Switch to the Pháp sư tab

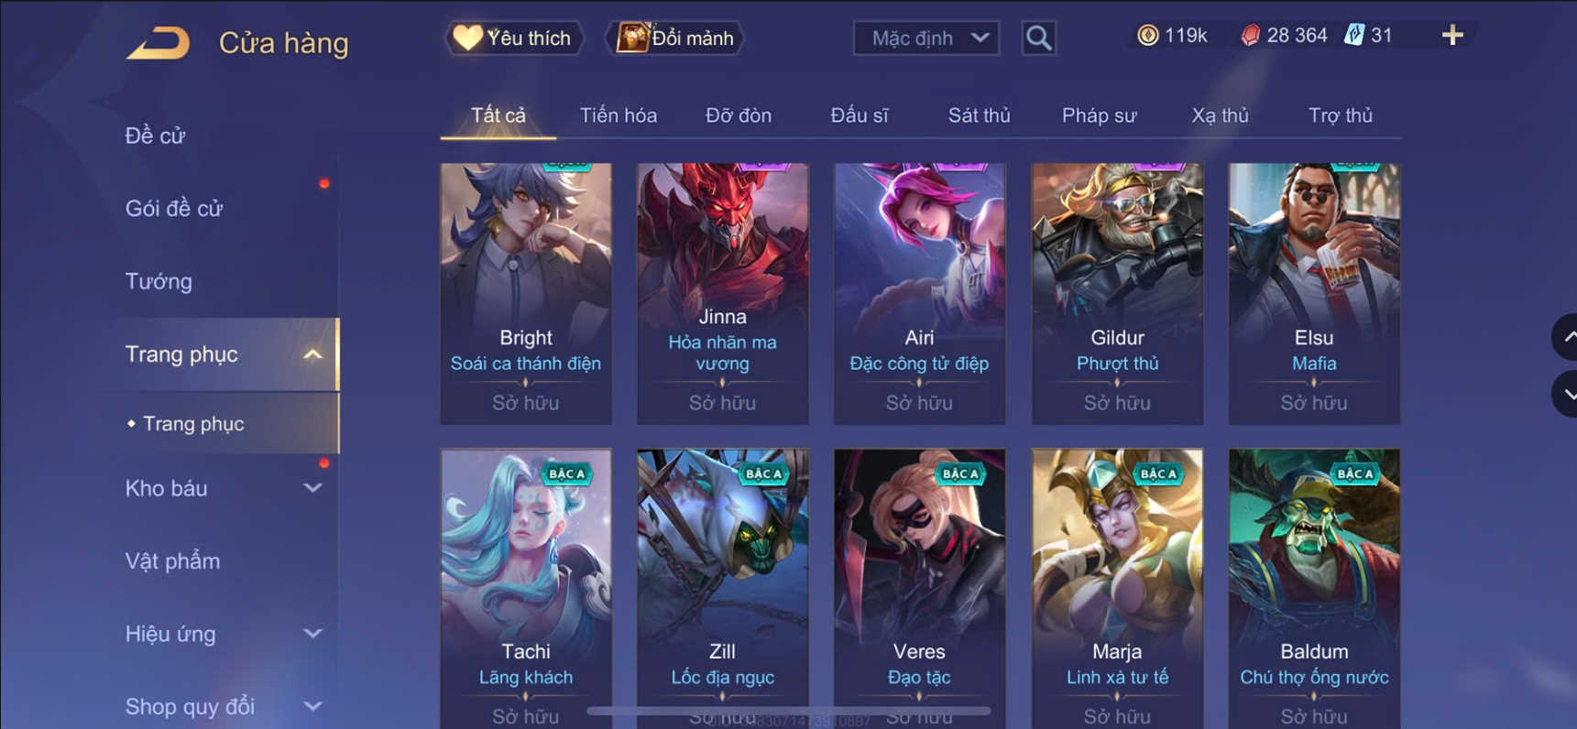(1099, 115)
